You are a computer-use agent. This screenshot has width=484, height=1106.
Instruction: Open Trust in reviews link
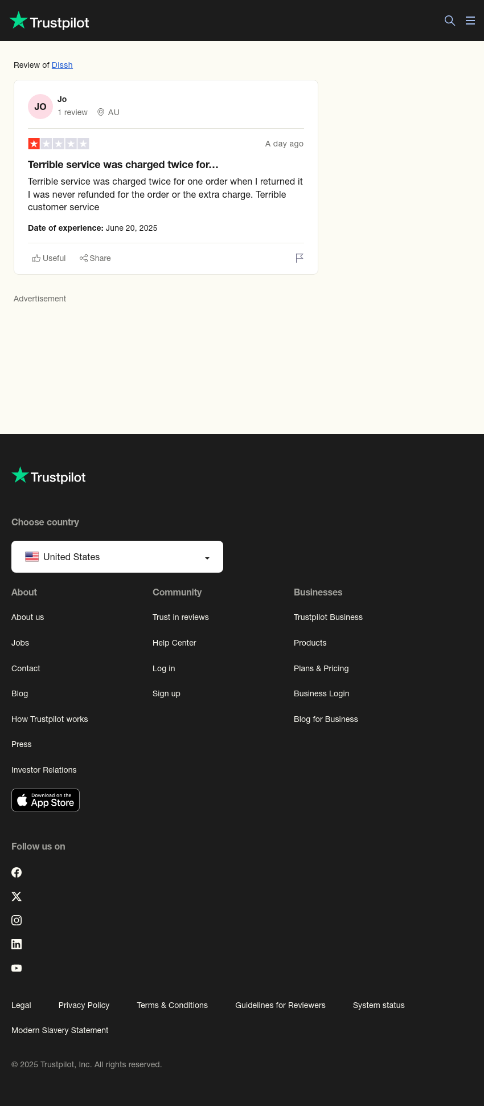pos(181,617)
